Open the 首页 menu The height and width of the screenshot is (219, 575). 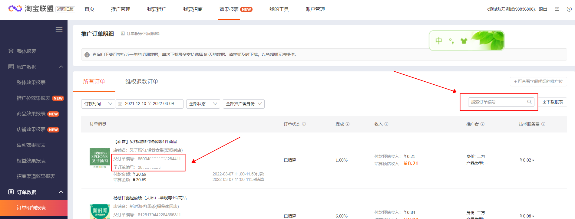coord(89,9)
